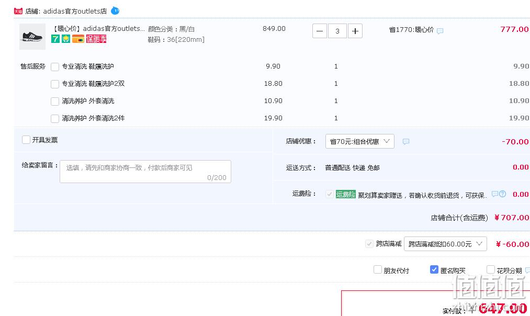The width and height of the screenshot is (530, 316).
Task: Decrease quantity with the minus button
Action: (320, 31)
